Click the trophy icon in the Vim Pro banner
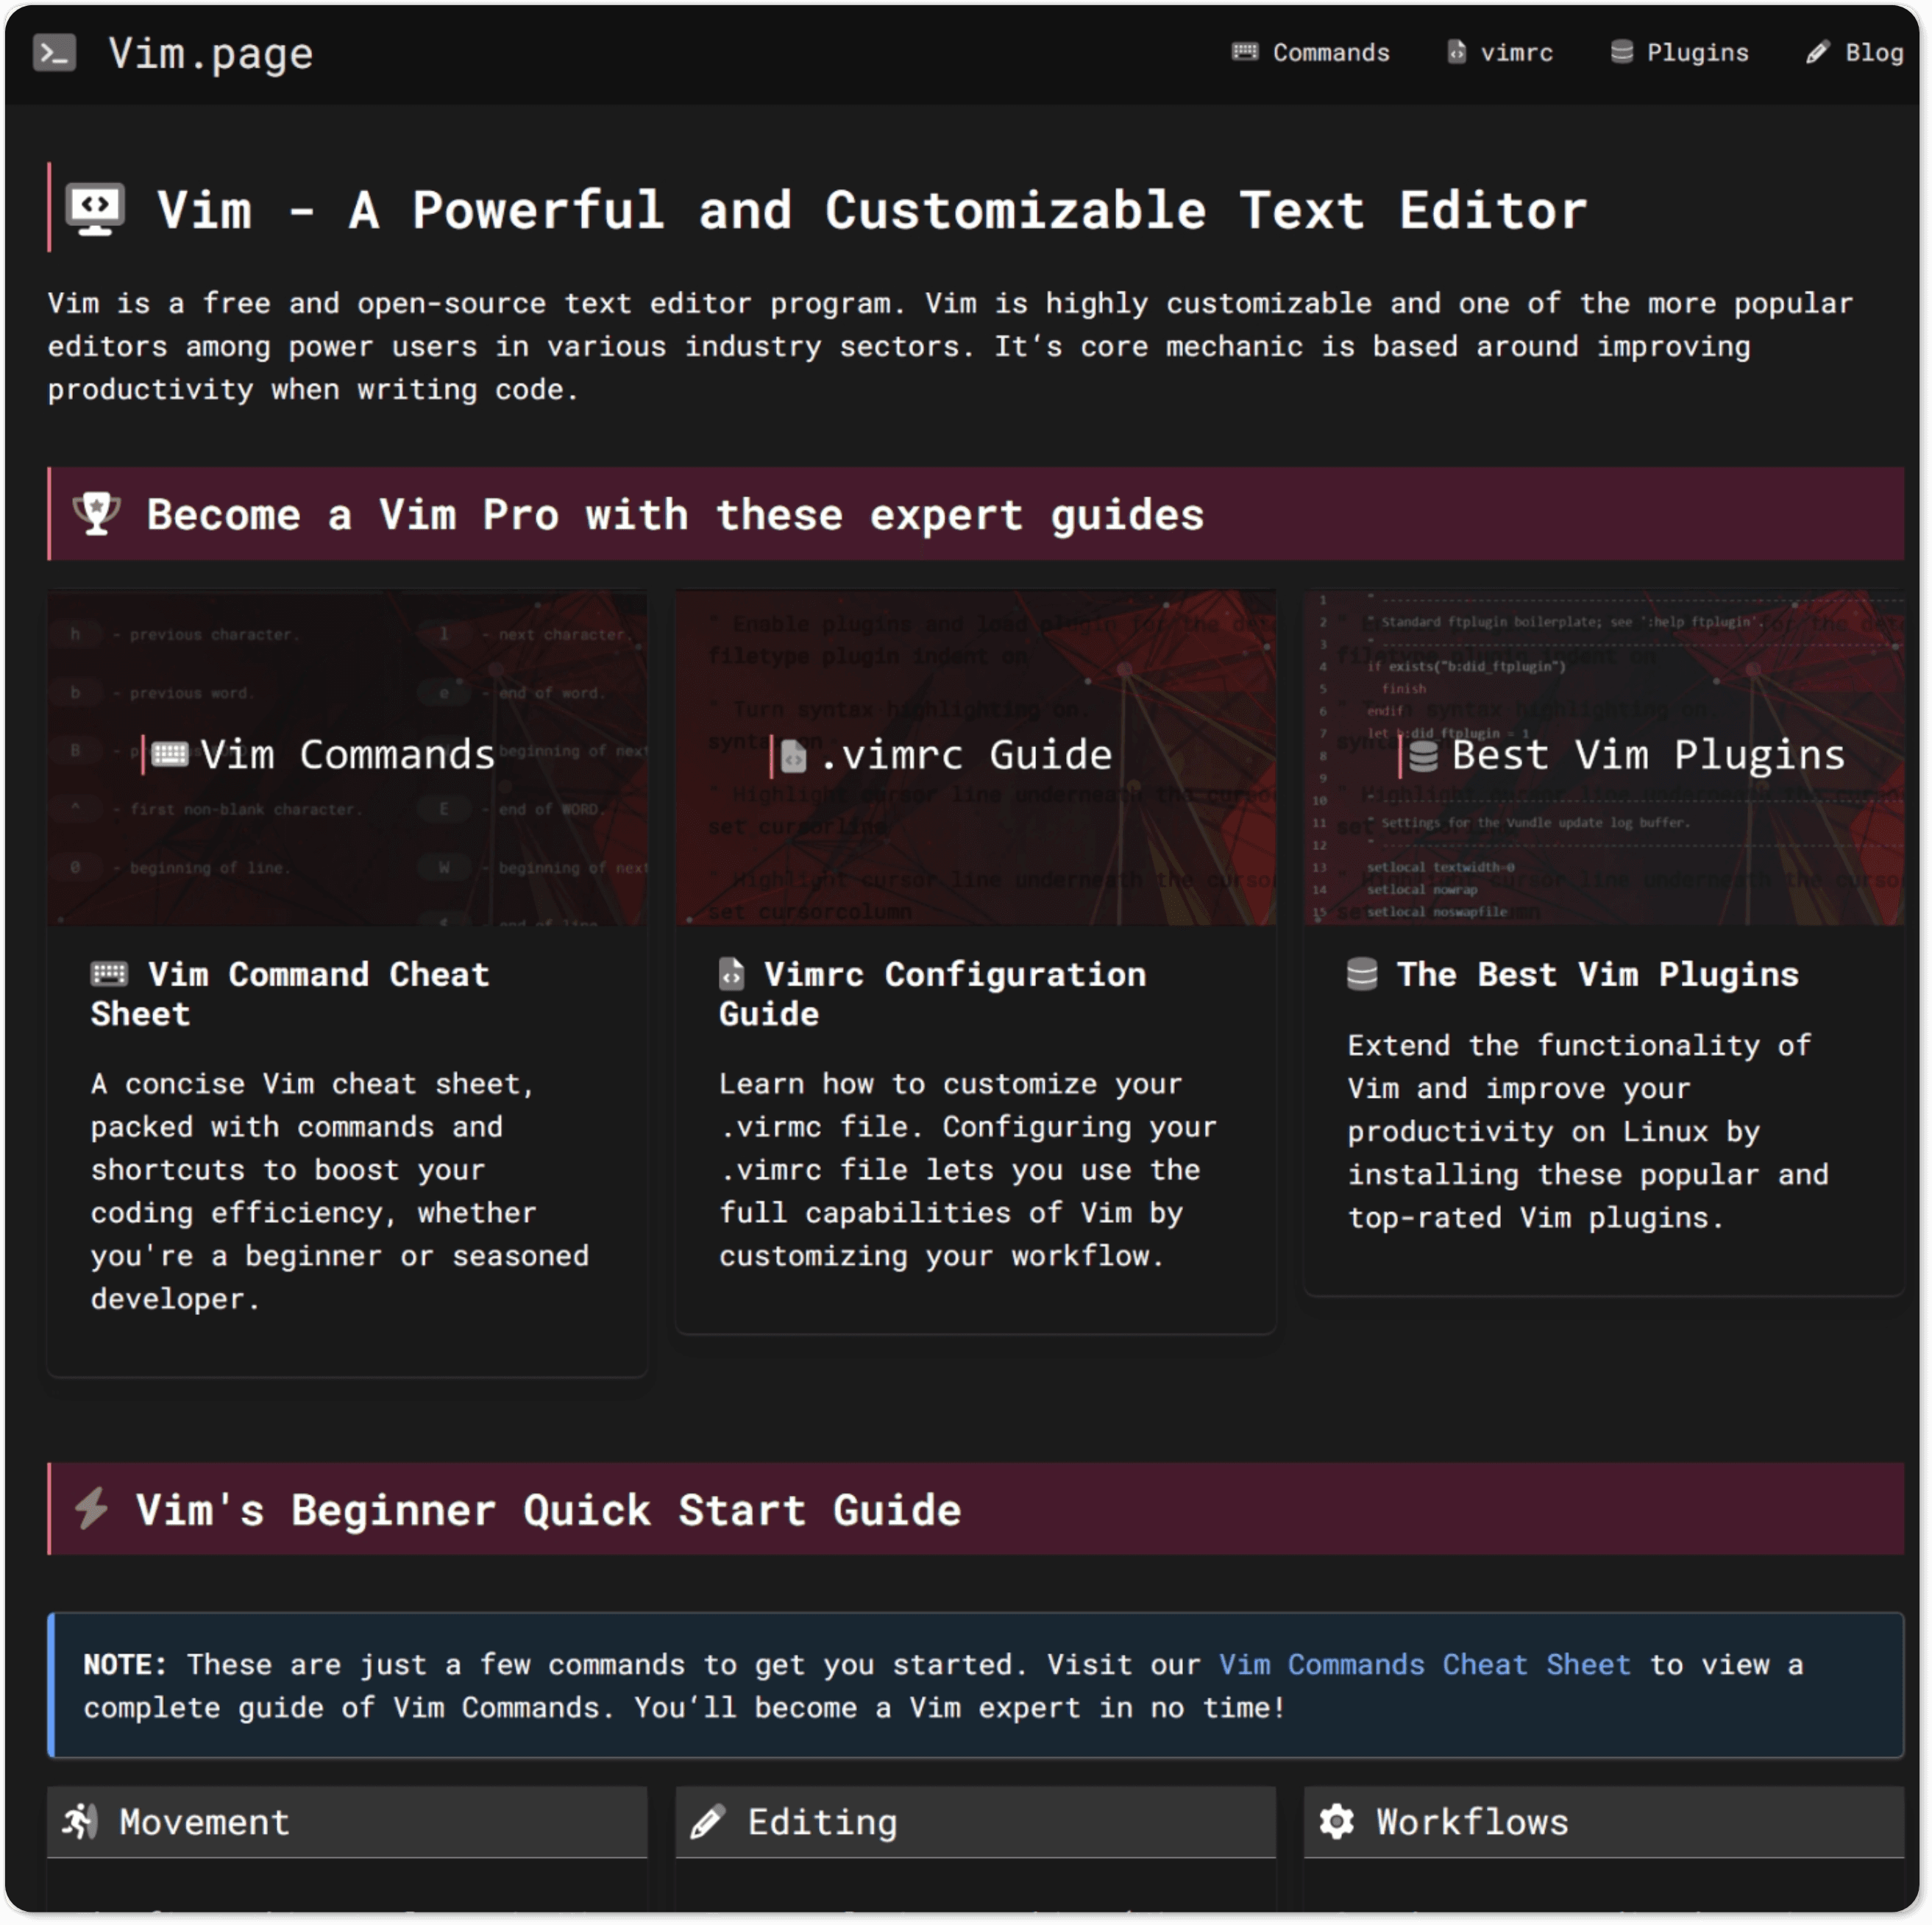The width and height of the screenshot is (1932, 1925). [x=97, y=514]
